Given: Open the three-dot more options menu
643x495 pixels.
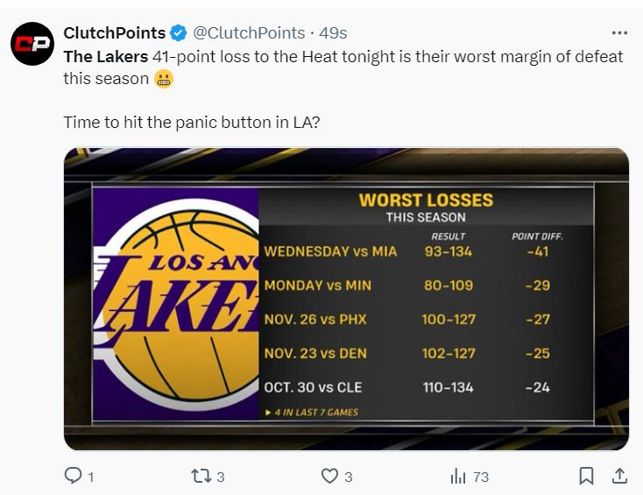Looking at the screenshot, I should (x=619, y=32).
